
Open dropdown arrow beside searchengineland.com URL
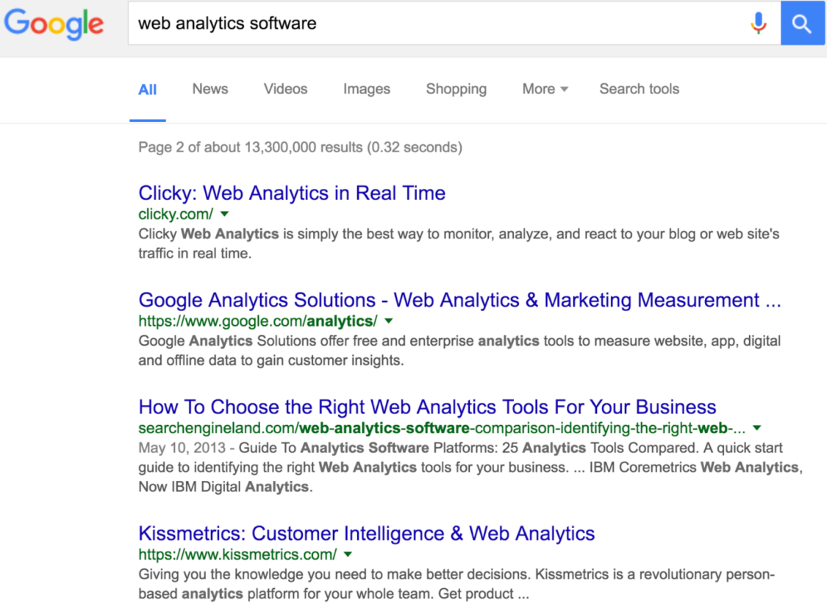[x=757, y=428]
